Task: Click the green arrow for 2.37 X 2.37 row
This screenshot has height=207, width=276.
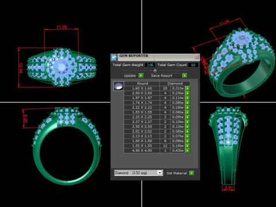Action: (x=187, y=122)
